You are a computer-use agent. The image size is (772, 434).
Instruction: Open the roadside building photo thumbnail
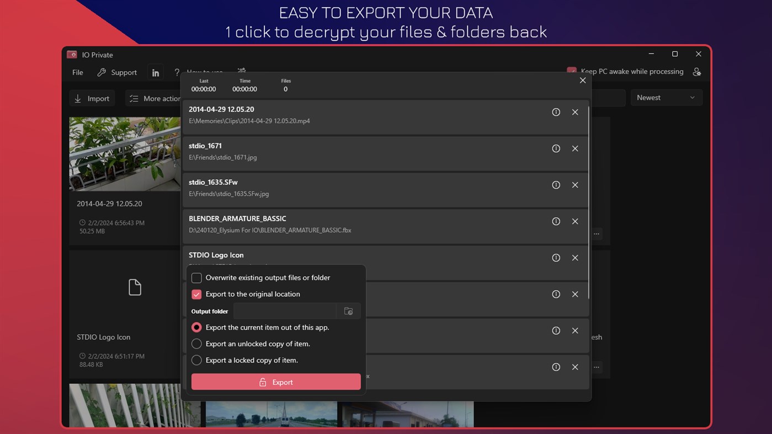[408, 414]
